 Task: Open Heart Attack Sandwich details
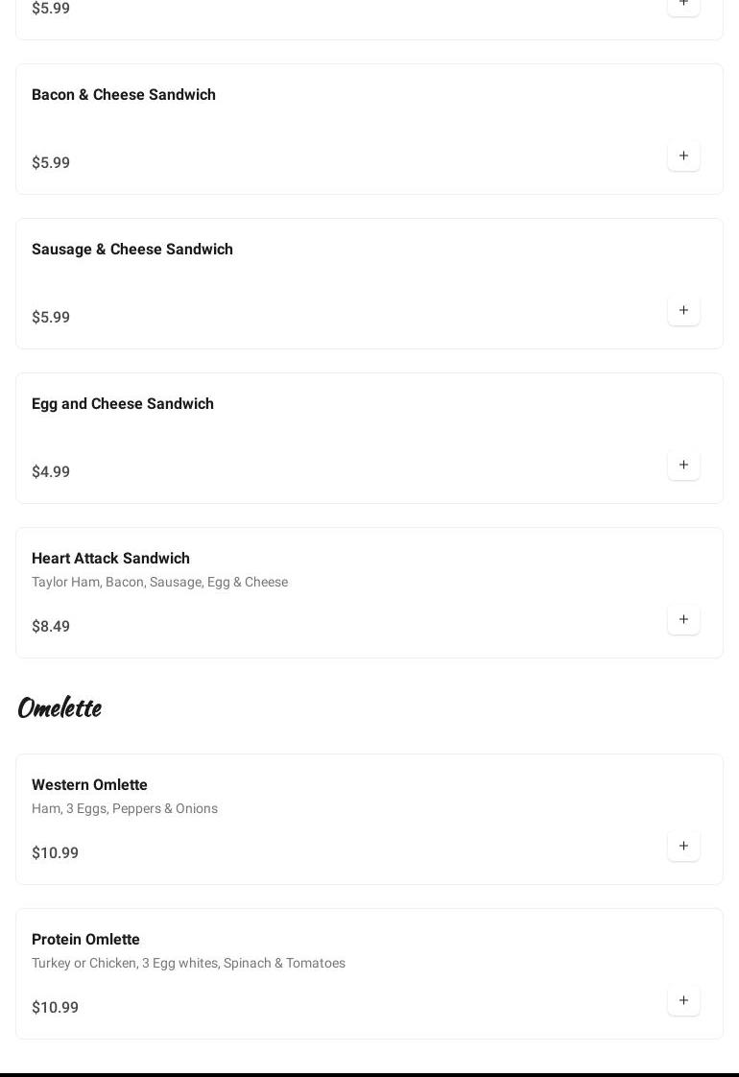click(x=110, y=559)
